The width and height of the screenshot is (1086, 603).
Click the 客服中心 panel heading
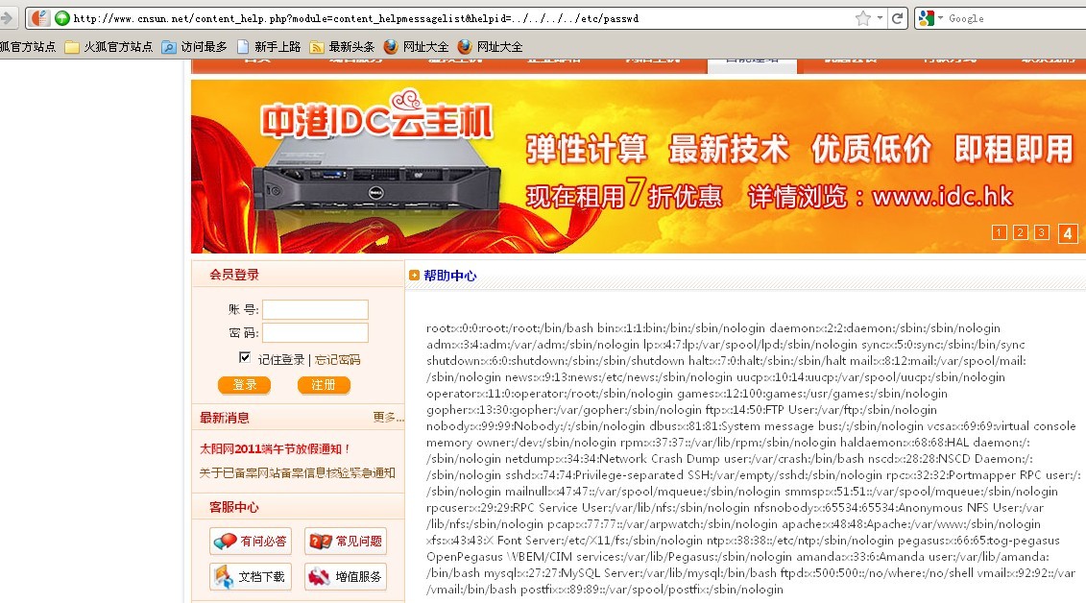coord(234,508)
